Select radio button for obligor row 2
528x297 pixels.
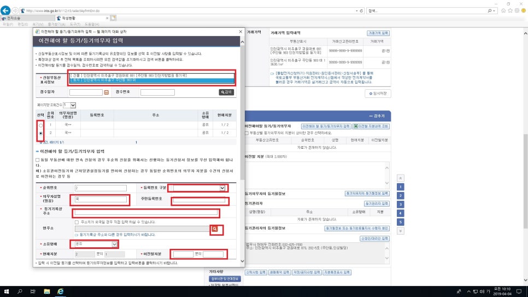41,133
